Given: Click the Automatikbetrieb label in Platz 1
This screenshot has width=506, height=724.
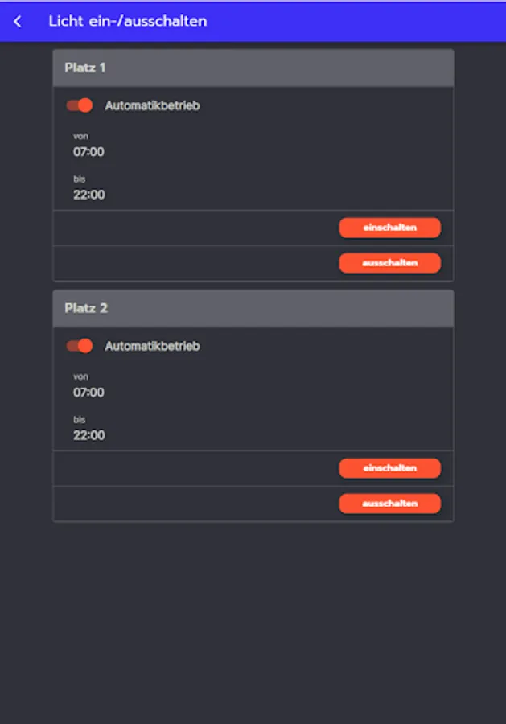Looking at the screenshot, I should tap(152, 105).
